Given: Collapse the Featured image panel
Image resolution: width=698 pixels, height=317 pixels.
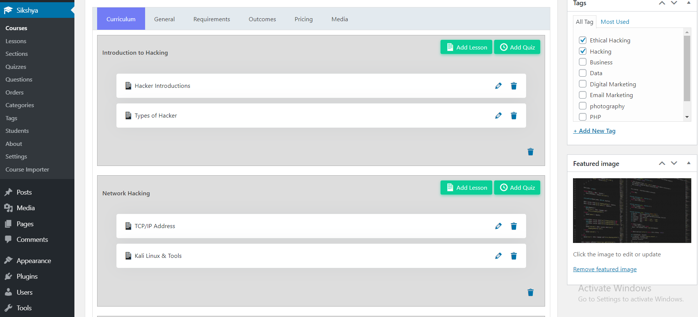Looking at the screenshot, I should (x=689, y=163).
